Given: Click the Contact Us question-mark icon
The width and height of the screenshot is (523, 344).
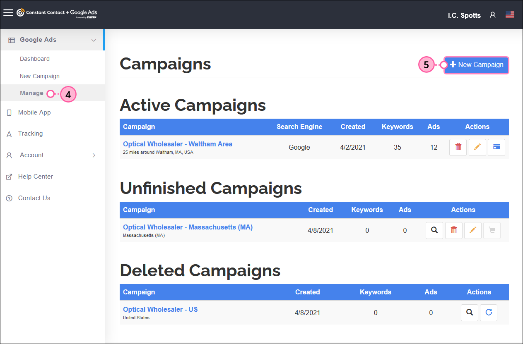Looking at the screenshot, I should point(9,198).
